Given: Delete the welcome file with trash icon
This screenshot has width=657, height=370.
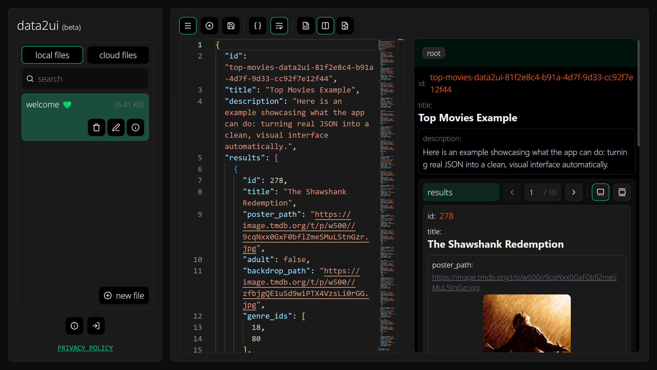Looking at the screenshot, I should (x=96, y=127).
